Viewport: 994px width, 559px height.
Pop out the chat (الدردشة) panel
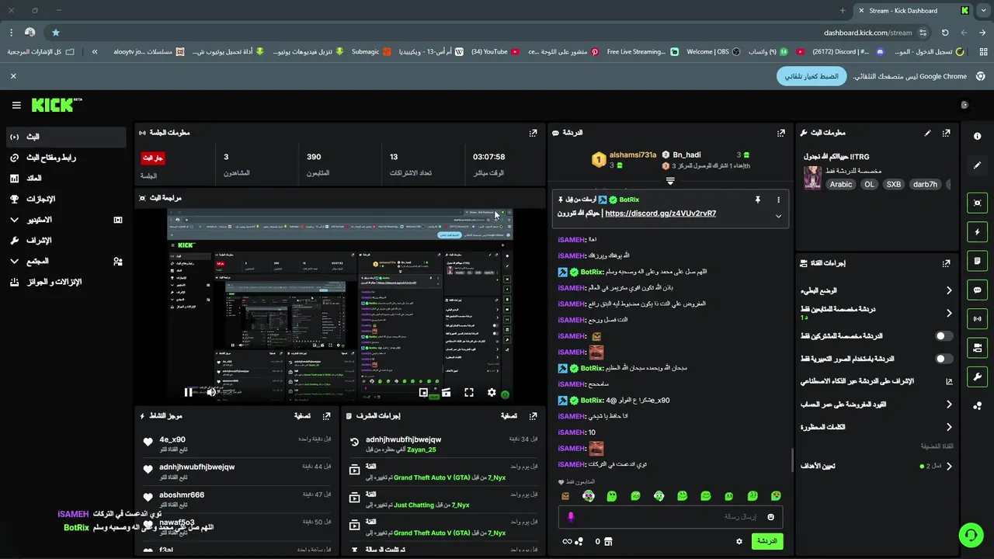coord(780,133)
